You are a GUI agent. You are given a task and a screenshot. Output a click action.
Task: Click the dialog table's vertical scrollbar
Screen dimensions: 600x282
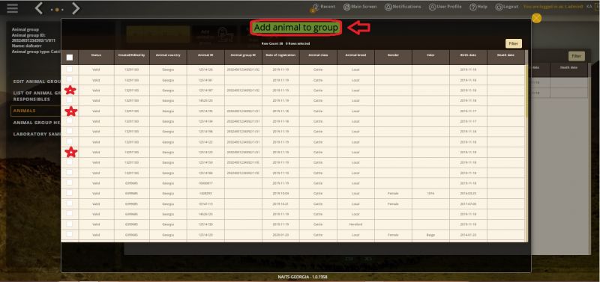(x=527, y=91)
